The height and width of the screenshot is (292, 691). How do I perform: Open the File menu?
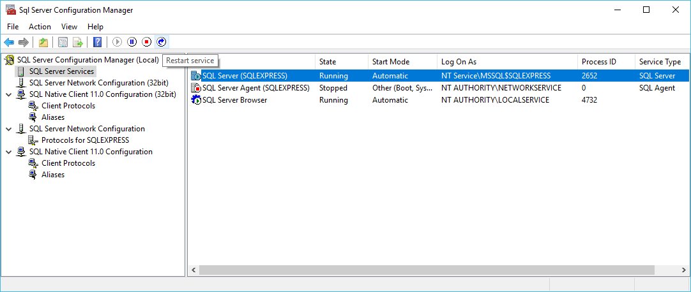click(13, 27)
